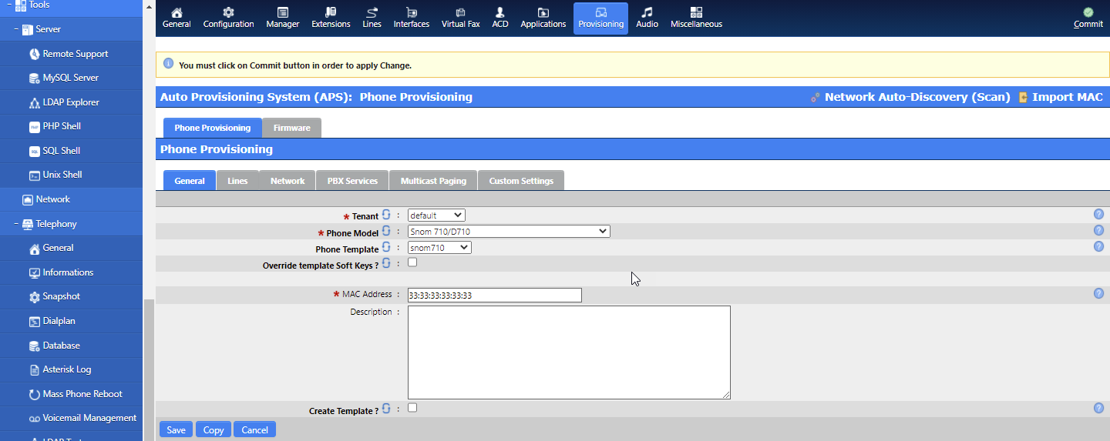Open help for the MAC Address field
The height and width of the screenshot is (441, 1110).
click(1098, 293)
